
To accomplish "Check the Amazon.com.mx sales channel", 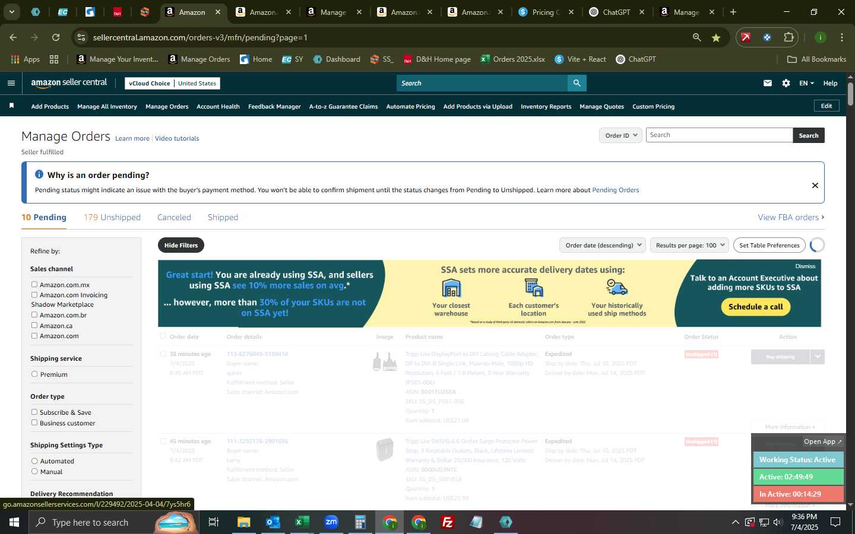I will point(34,285).
